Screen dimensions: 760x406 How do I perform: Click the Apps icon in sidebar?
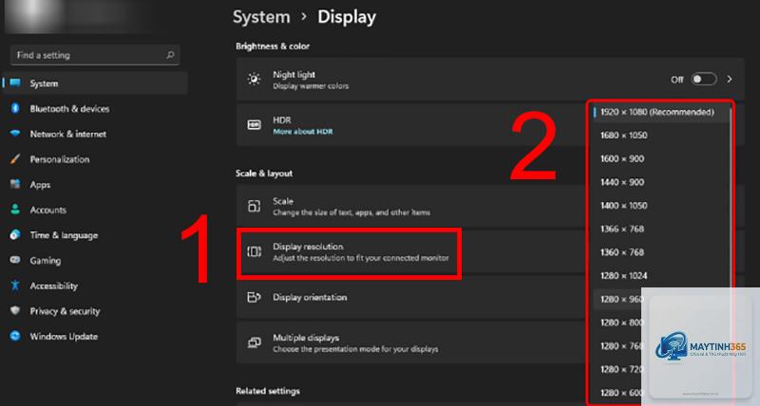click(15, 184)
